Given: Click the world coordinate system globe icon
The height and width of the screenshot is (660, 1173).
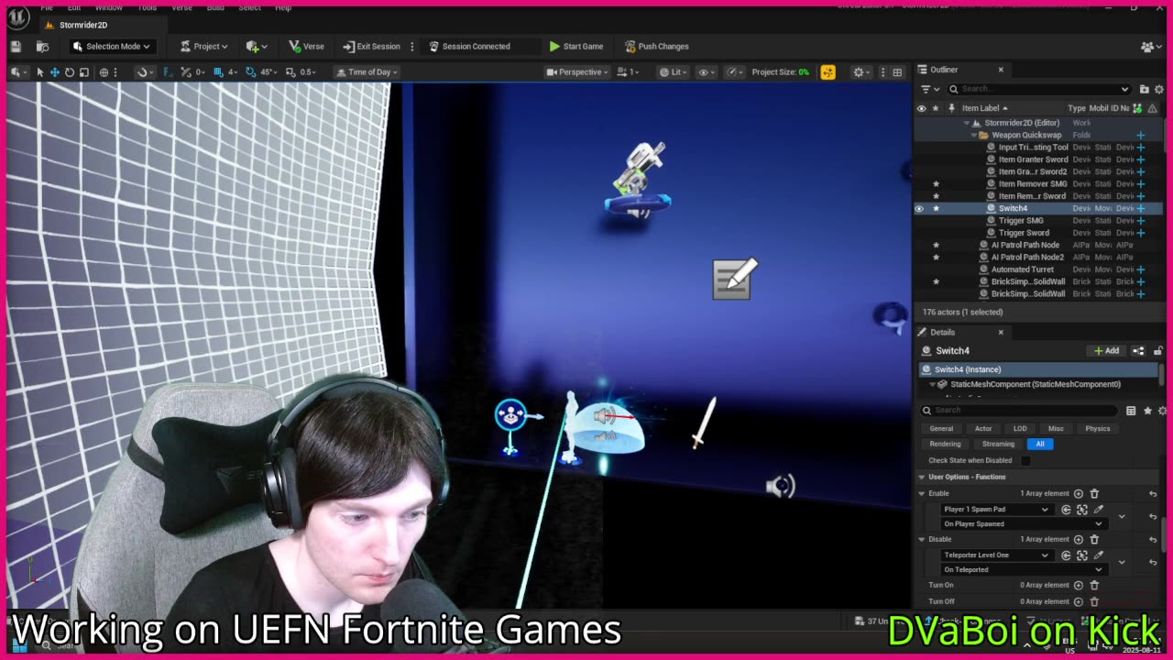Looking at the screenshot, I should 104,71.
